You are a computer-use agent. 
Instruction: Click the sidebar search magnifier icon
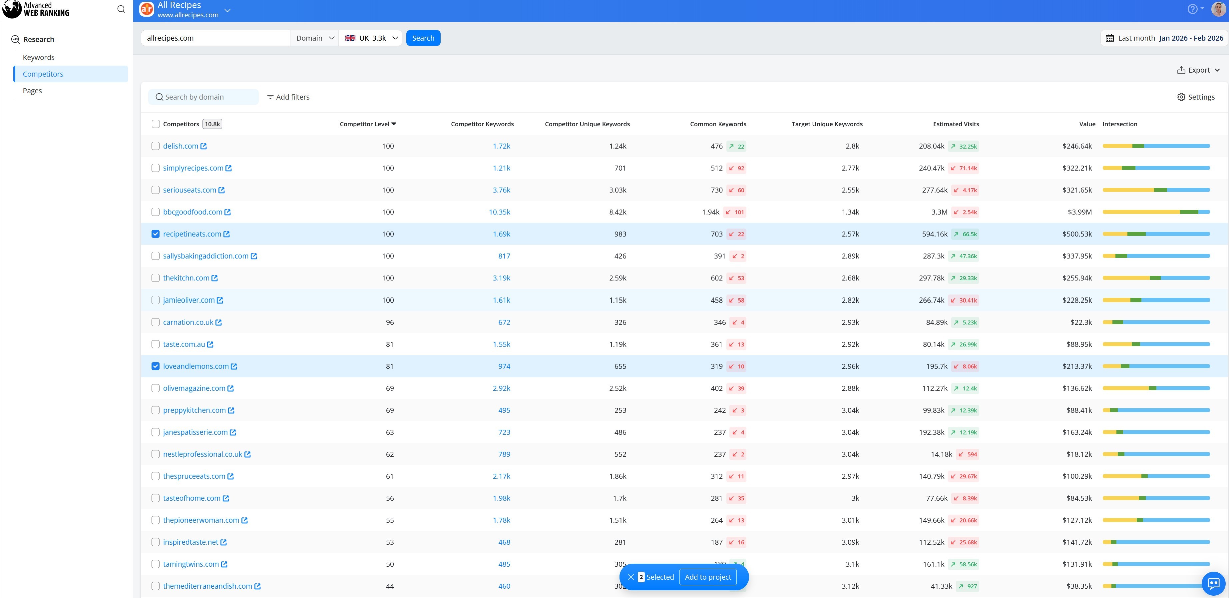pos(121,9)
